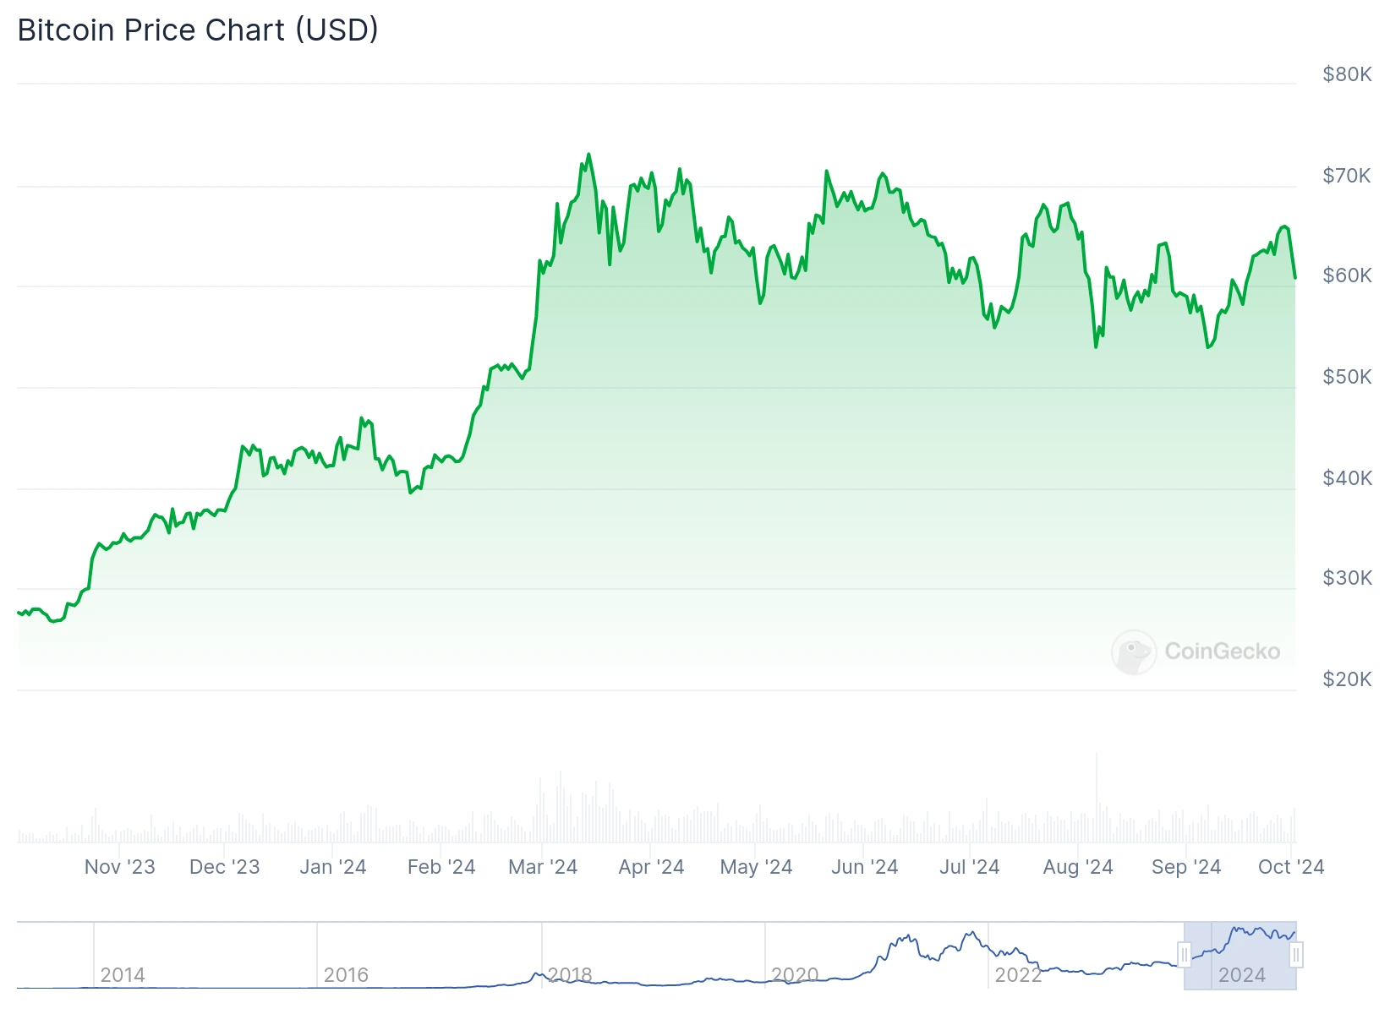The width and height of the screenshot is (1390, 1014).
Task: Click the CoinGecko gecko logo watermark
Action: pos(1133,651)
